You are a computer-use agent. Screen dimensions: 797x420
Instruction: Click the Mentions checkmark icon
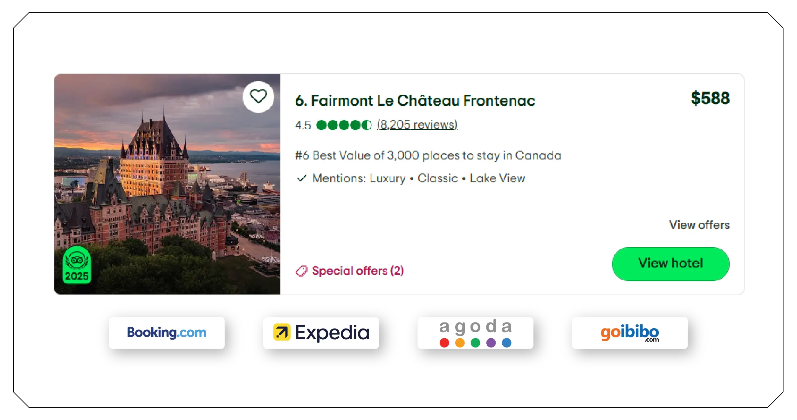[301, 179]
